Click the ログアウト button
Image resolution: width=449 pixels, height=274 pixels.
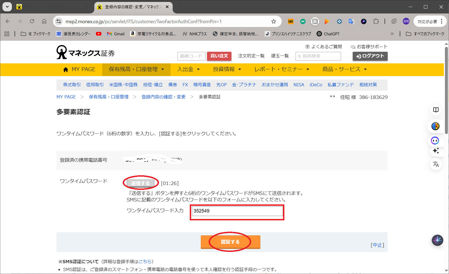[x=370, y=56]
